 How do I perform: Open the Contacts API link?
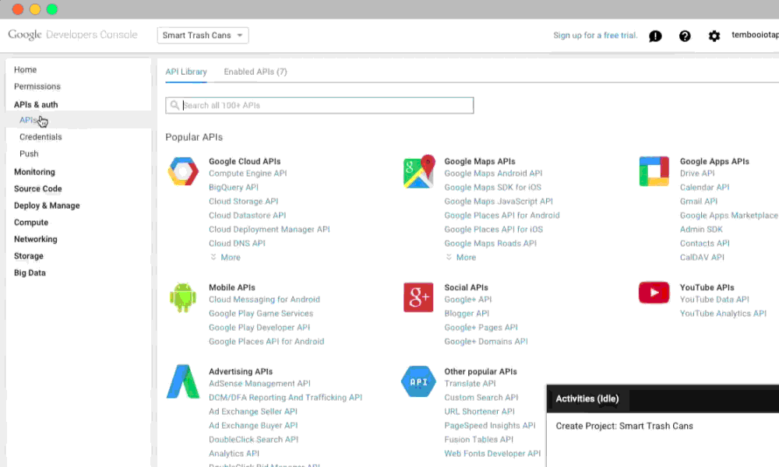point(704,244)
